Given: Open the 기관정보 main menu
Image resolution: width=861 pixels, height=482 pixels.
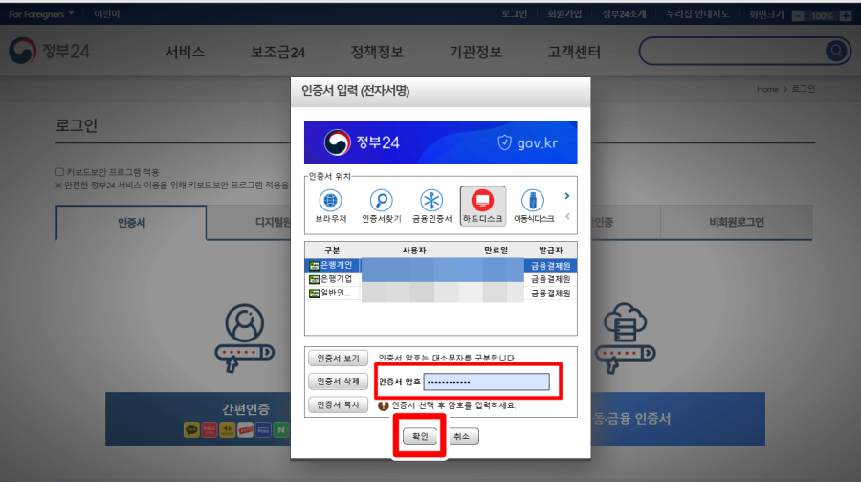Looking at the screenshot, I should point(475,53).
